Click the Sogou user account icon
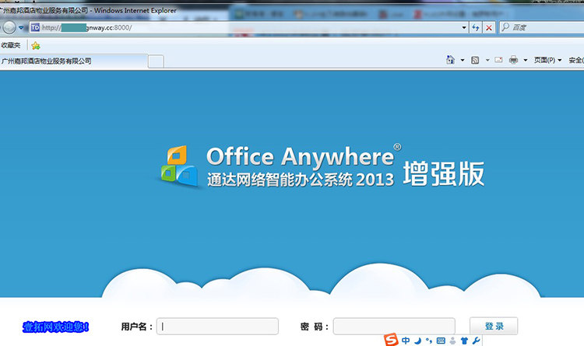Screen dimensions: 584x346 coord(452,341)
